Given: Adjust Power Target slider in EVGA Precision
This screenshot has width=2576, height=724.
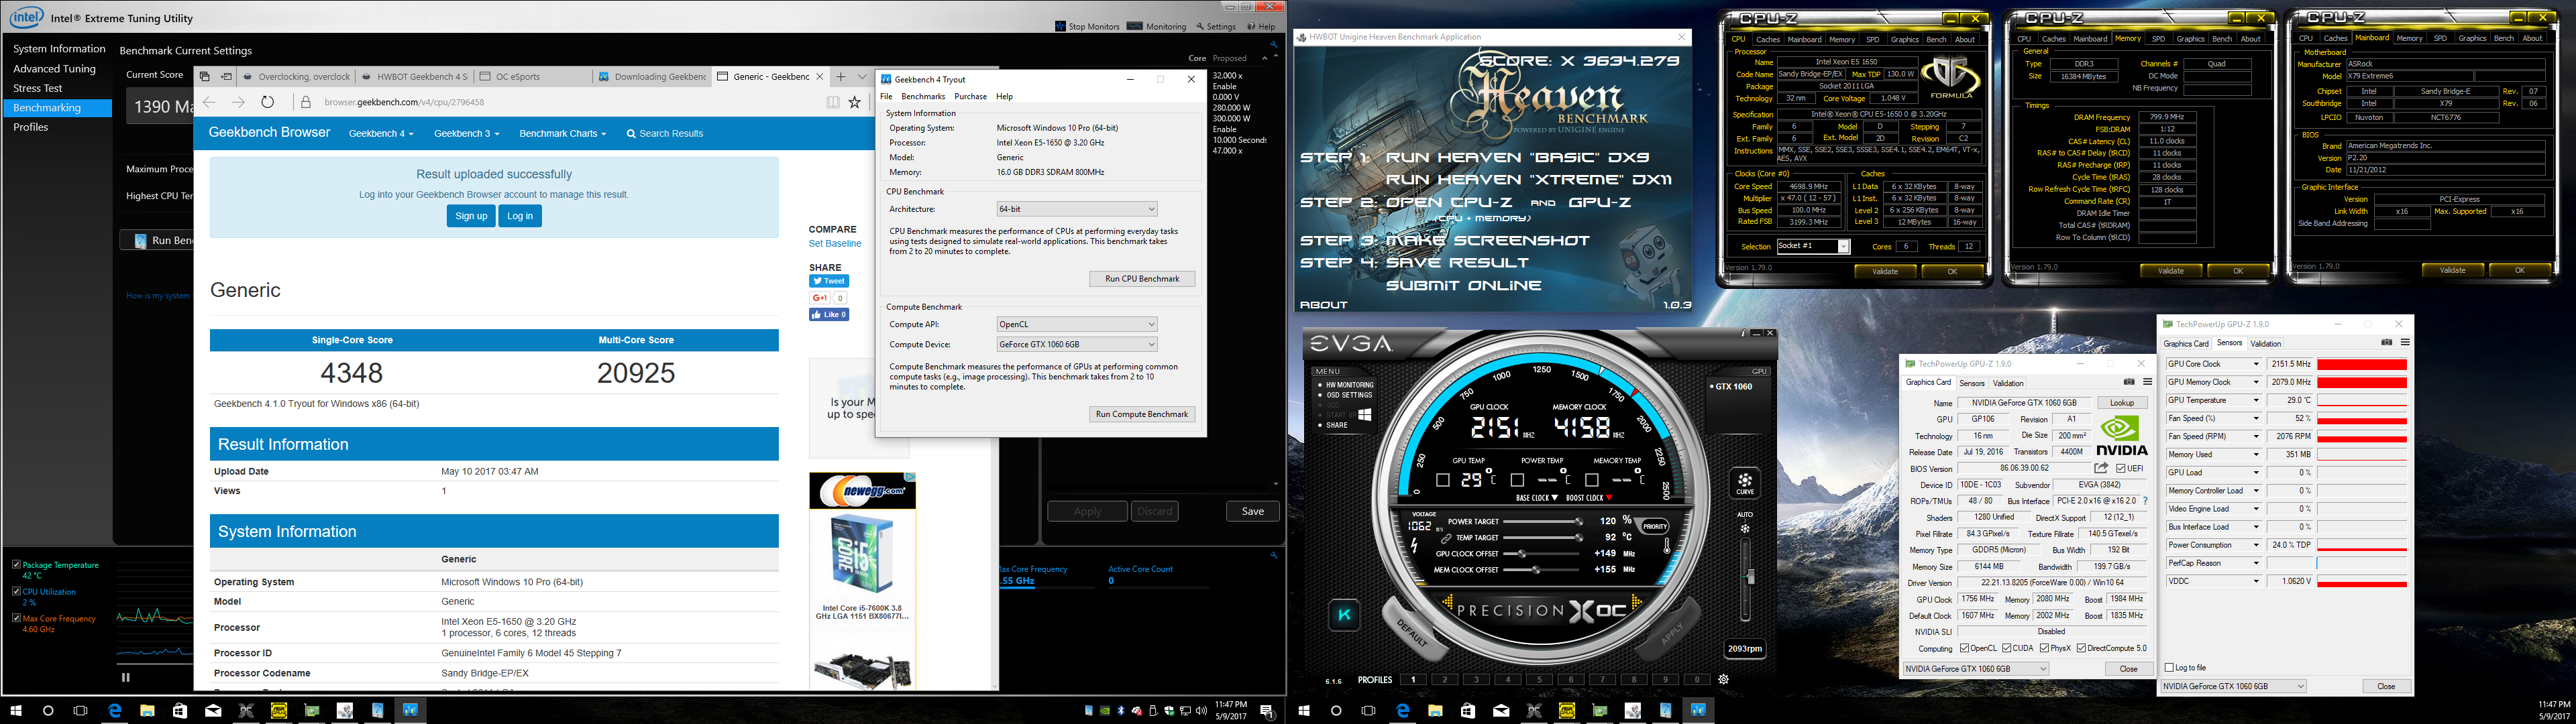Looking at the screenshot, I should click(1543, 522).
